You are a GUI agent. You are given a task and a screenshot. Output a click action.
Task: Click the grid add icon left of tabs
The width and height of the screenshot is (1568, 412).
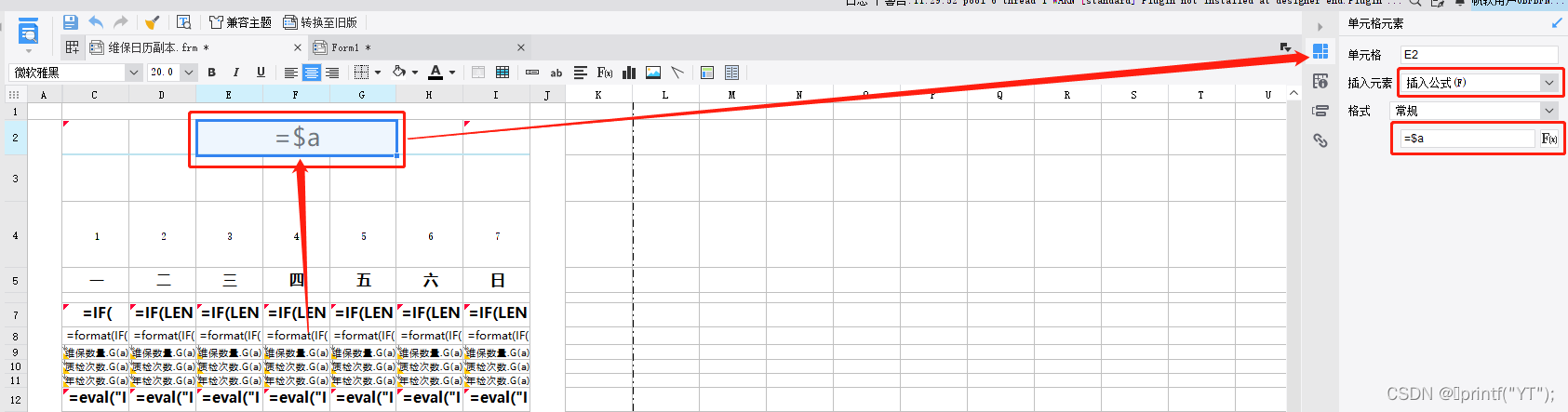coord(72,47)
